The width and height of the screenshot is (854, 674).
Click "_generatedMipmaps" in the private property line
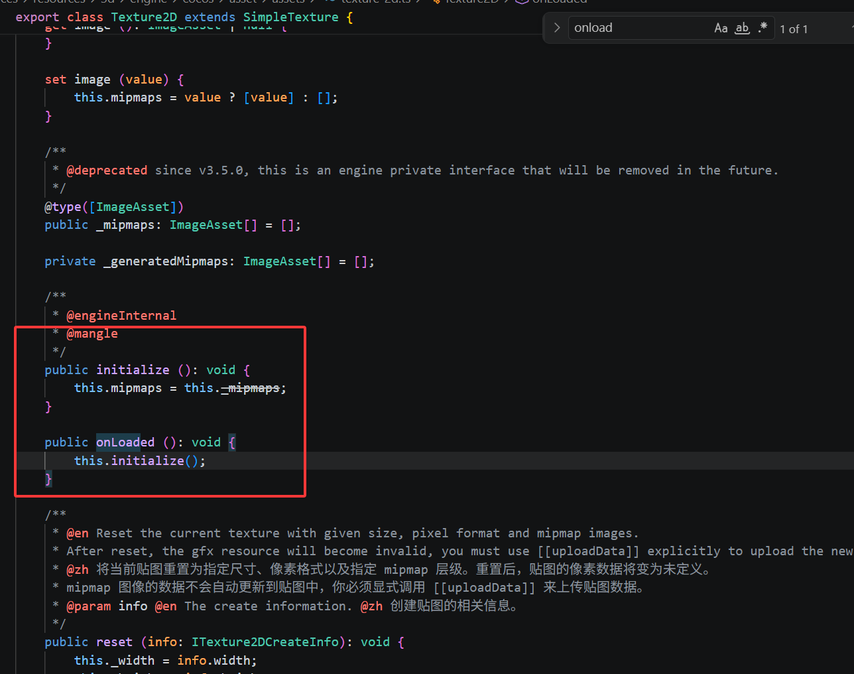166,261
